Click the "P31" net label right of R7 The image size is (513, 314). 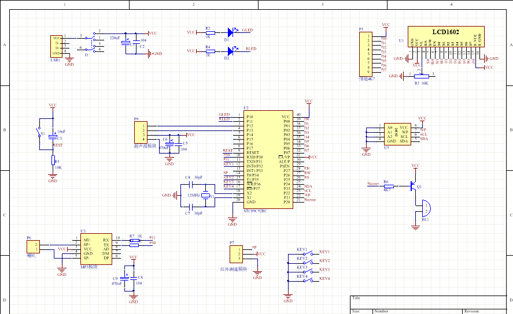pos(153,238)
